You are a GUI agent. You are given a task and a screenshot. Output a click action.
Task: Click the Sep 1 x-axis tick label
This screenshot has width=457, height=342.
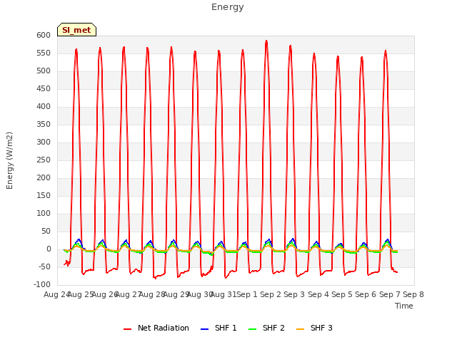point(247,294)
